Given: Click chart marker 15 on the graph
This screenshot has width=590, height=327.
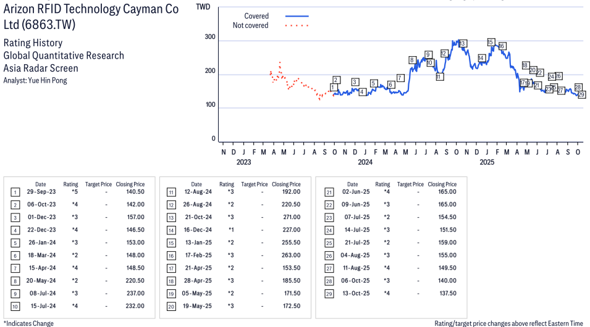Looking at the screenshot, I should click(x=491, y=43).
